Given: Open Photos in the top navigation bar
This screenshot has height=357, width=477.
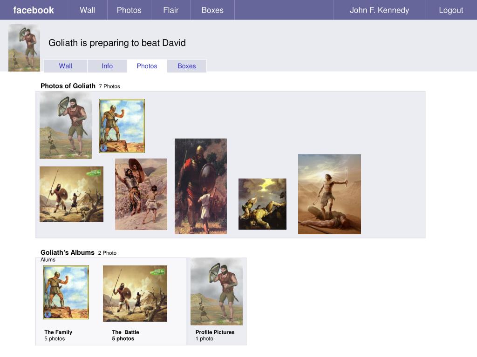Looking at the screenshot, I should point(129,10).
